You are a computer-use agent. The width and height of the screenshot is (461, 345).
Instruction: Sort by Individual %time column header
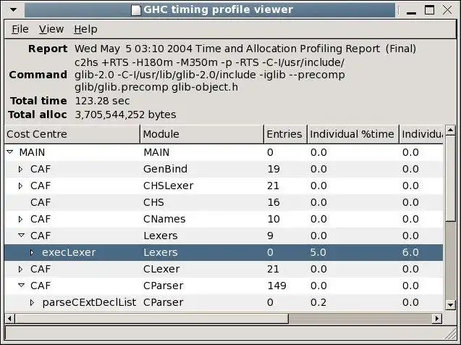(x=353, y=134)
